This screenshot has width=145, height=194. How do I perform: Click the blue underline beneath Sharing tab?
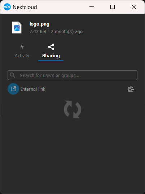pos(51,61)
